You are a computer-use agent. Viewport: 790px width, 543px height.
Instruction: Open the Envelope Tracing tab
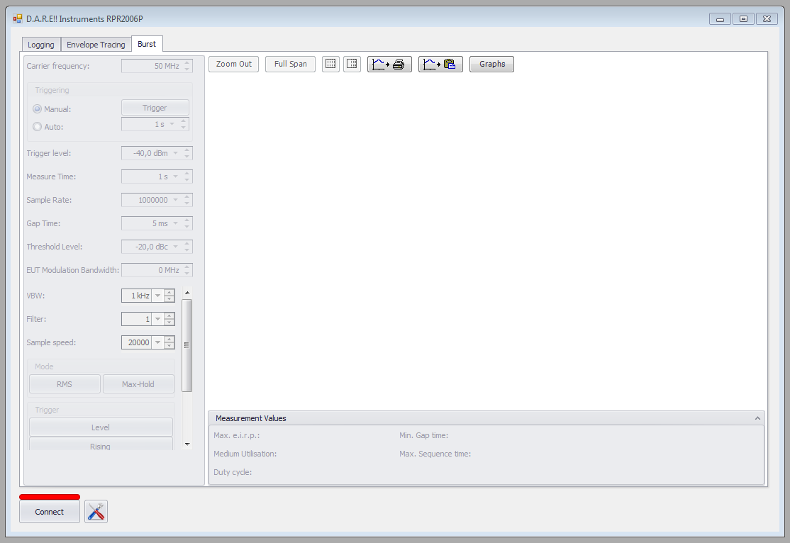[x=96, y=45]
